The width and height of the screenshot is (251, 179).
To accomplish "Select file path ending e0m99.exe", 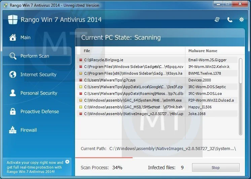I will click(133, 100).
